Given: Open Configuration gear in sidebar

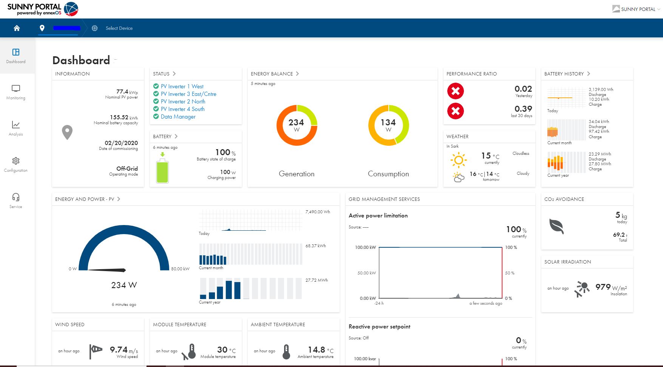Looking at the screenshot, I should point(16,164).
